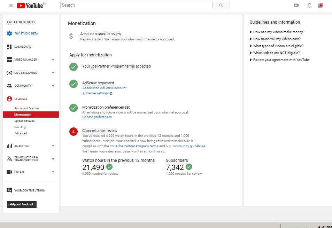Click the green check next to 21,490
Image resolution: width=332 pixels, height=228 pixels.
[x=109, y=167]
